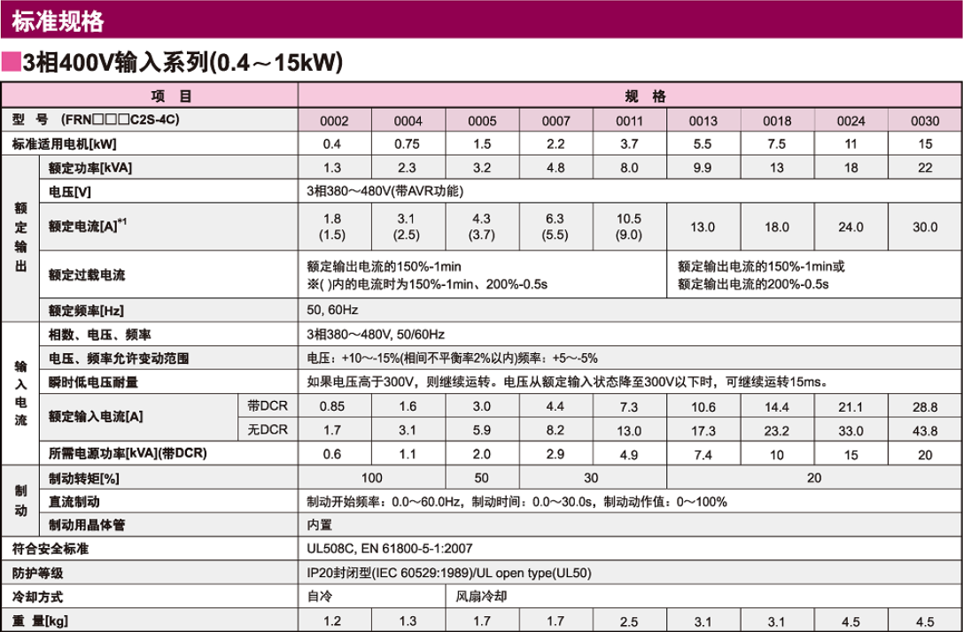Select the 瞬时低电压耐量 row label
The image size is (963, 632).
(x=93, y=383)
